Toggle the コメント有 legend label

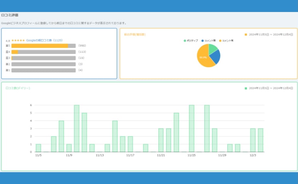pos(228,40)
